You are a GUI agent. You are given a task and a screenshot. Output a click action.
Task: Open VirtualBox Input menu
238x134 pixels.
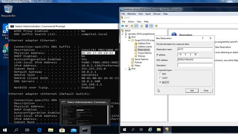(148, 14)
